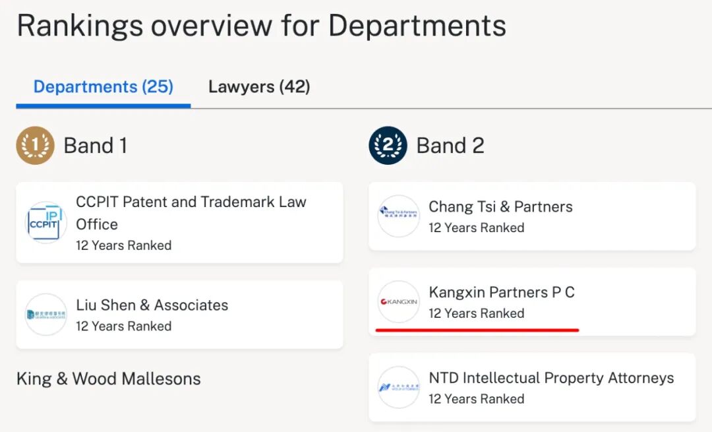This screenshot has width=712, height=432.
Task: Open Chang Tsi & Partners firm name
Action: pyautogui.click(x=500, y=206)
